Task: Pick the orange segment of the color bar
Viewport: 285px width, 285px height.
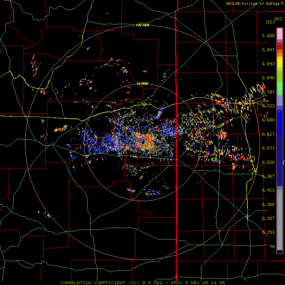Action: 280,55
